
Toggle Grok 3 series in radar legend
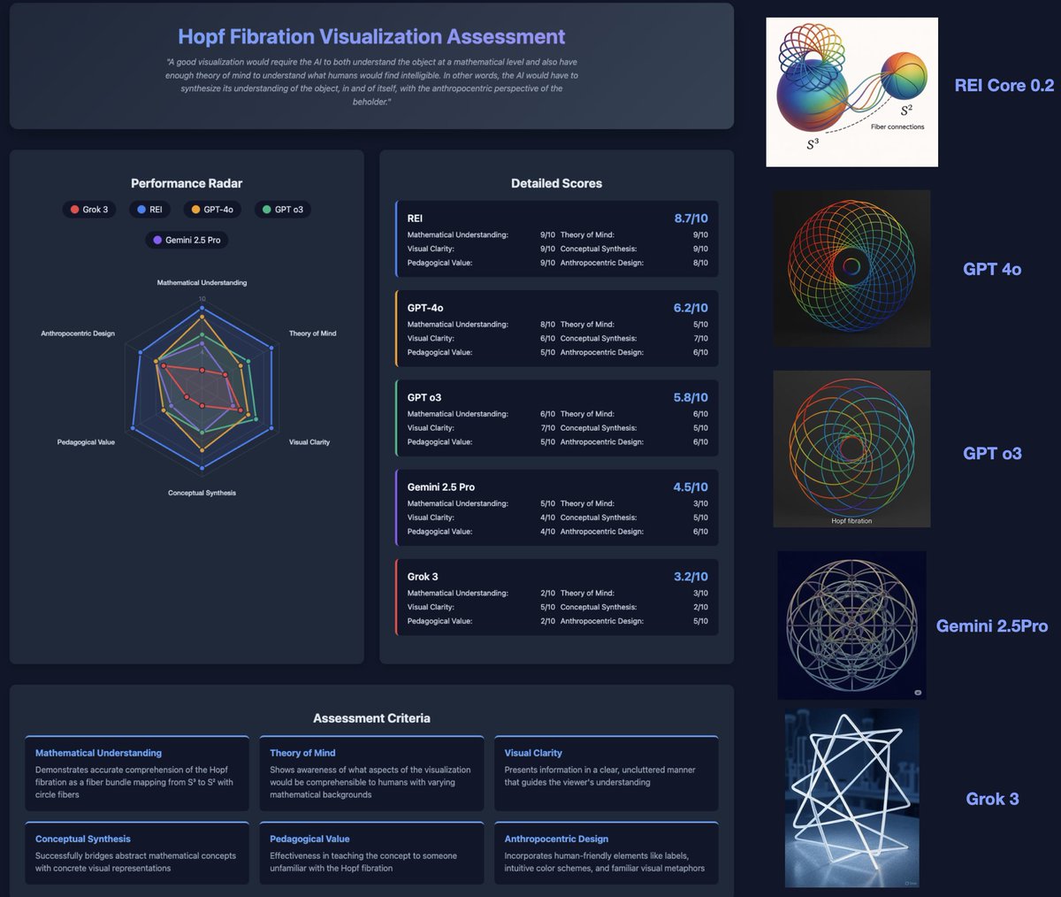[88, 210]
